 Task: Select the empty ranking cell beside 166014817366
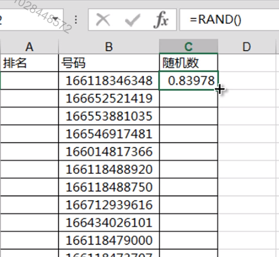pyautogui.click(x=29, y=152)
